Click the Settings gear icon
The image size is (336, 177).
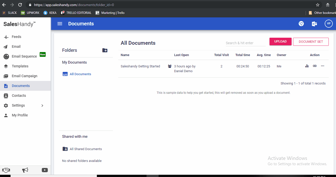coord(6,106)
